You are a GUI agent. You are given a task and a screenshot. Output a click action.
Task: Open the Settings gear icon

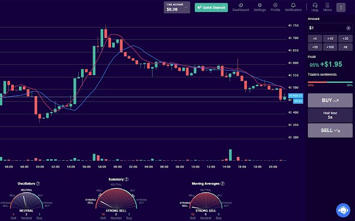[x=260, y=5]
